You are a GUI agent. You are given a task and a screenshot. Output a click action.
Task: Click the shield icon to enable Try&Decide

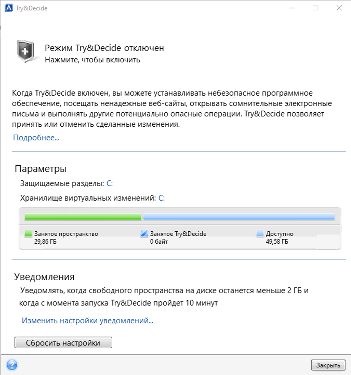pos(25,51)
